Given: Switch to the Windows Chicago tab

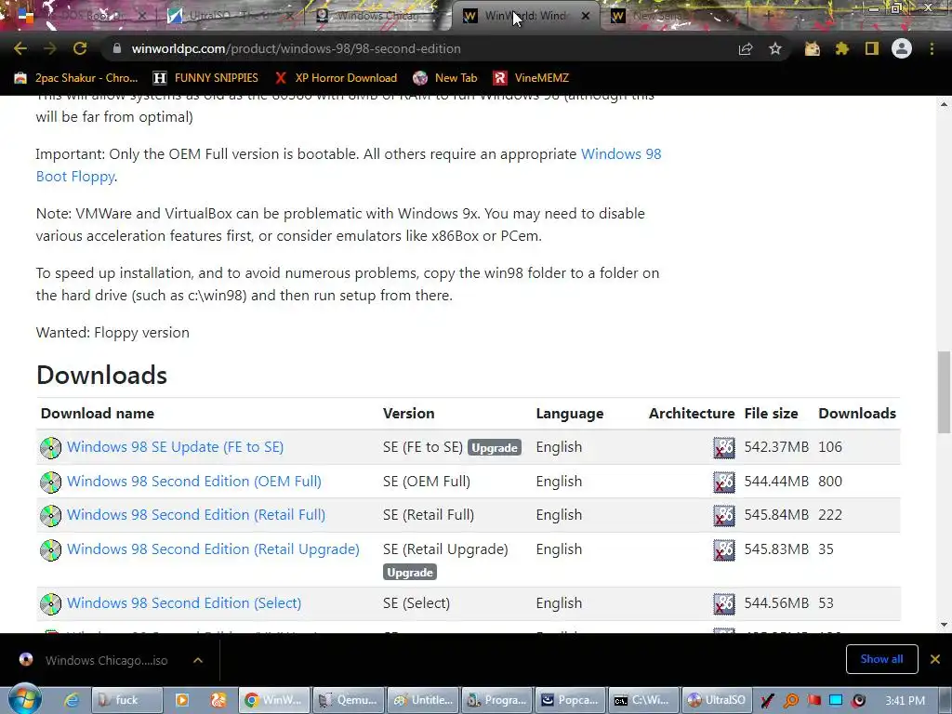Looking at the screenshot, I should (377, 16).
